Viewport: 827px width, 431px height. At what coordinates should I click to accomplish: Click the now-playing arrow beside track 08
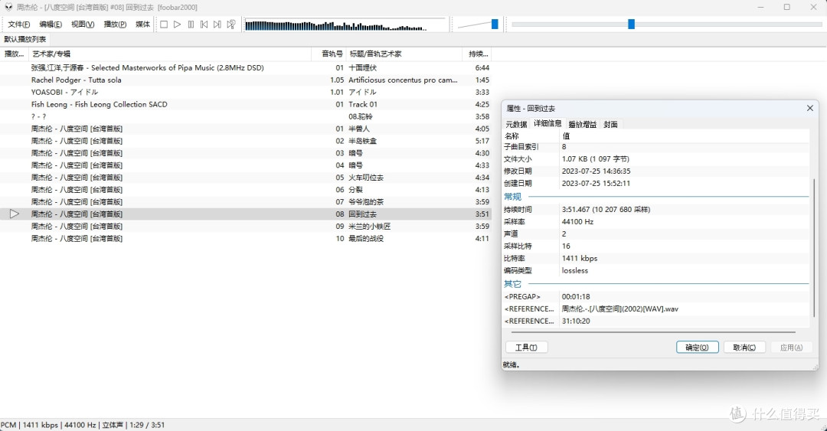15,214
